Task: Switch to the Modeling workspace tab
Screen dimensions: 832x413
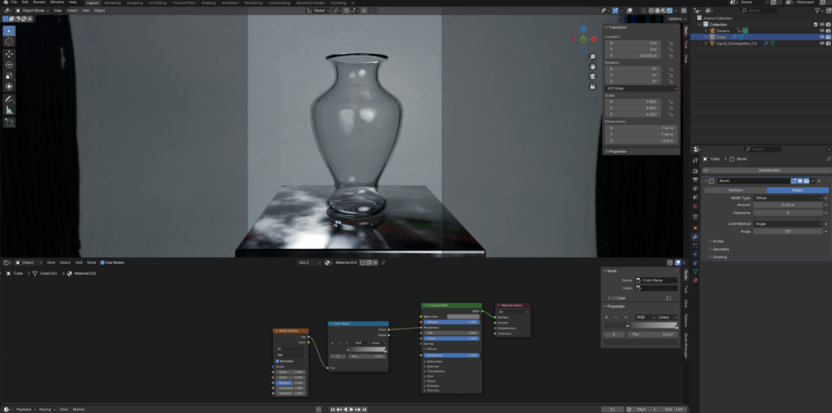Action: tap(113, 2)
